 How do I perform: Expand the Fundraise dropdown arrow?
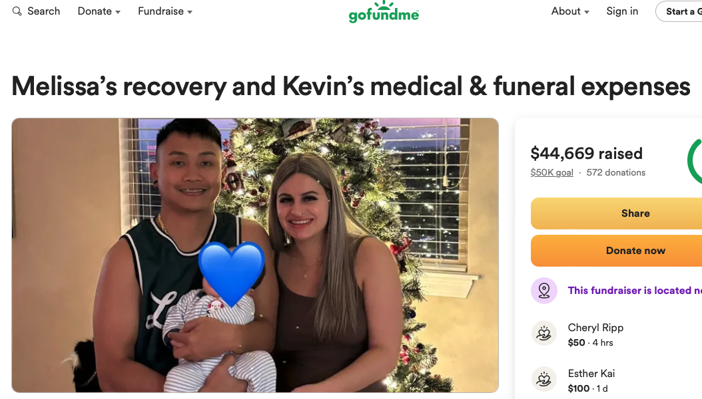[x=190, y=12]
